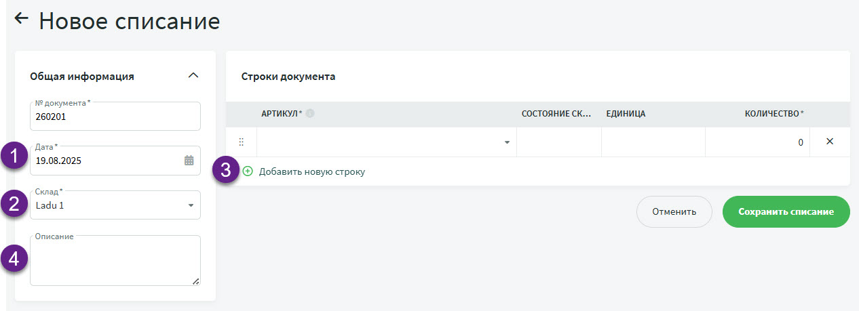Viewport: 859px width, 311px height.
Task: Collapse the Общая информация section
Action: pos(193,76)
